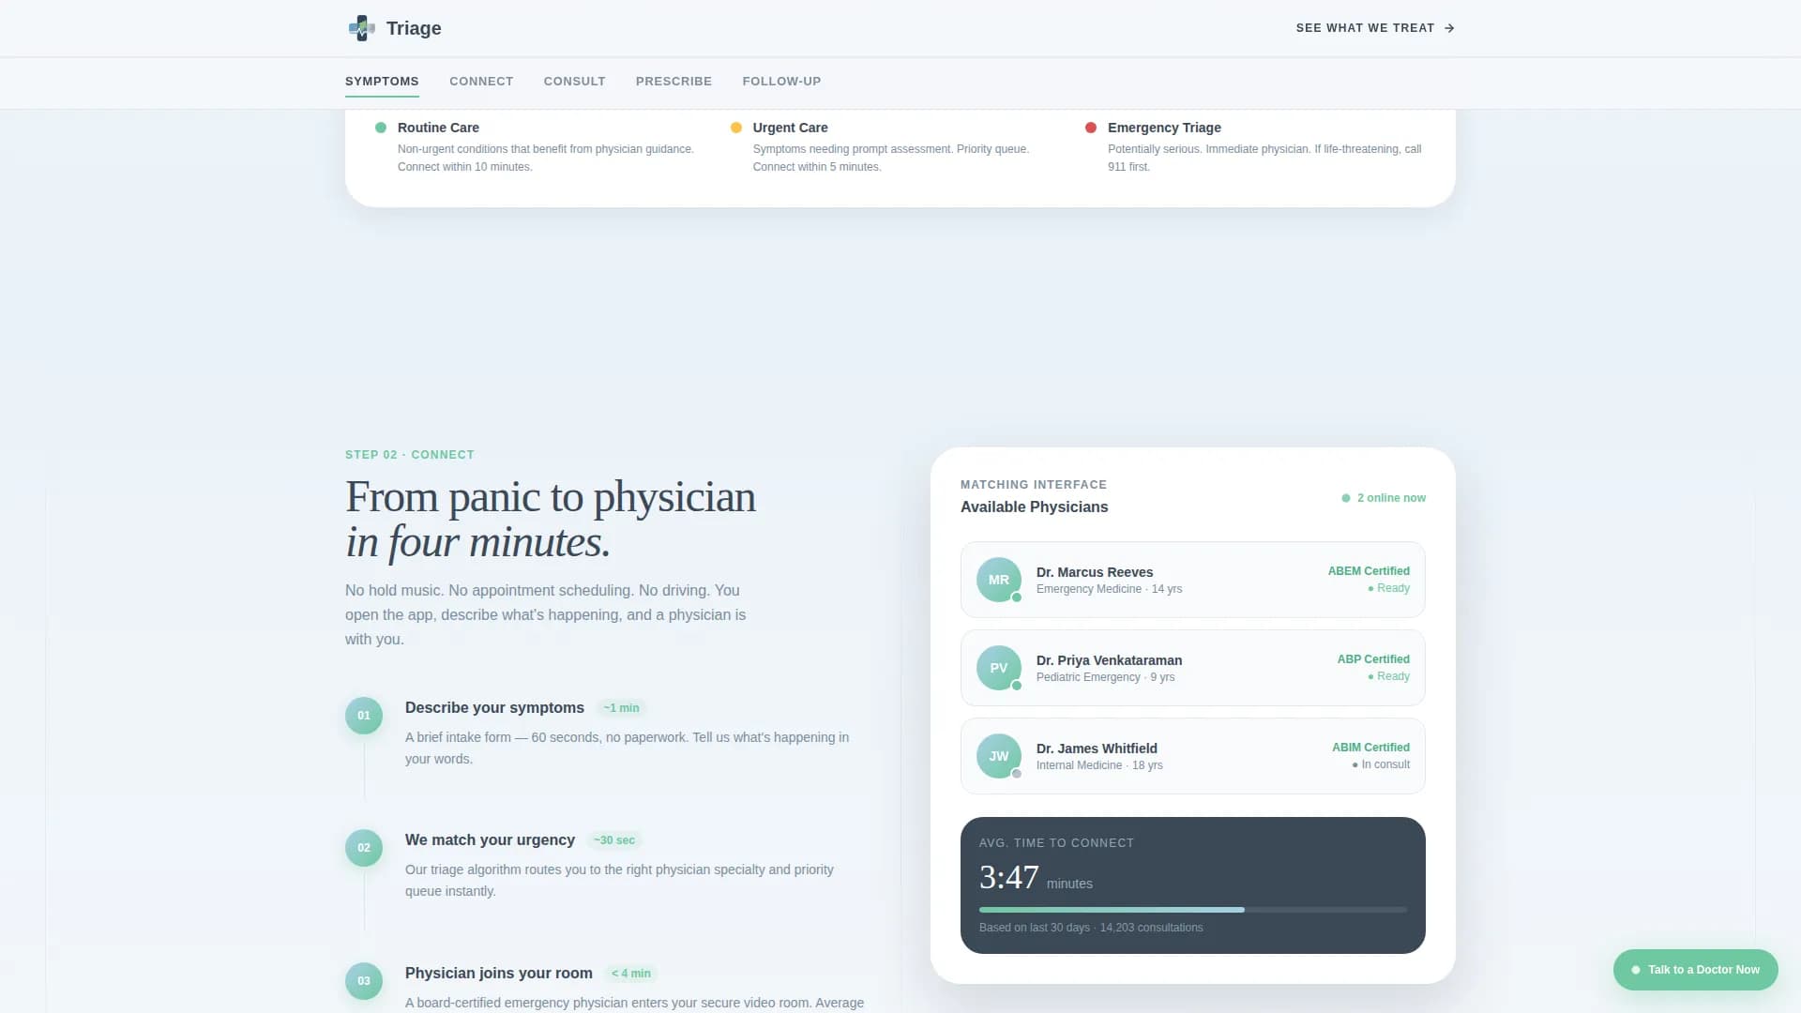
Task: Click the < 4 min time badge
Action: 631,974
